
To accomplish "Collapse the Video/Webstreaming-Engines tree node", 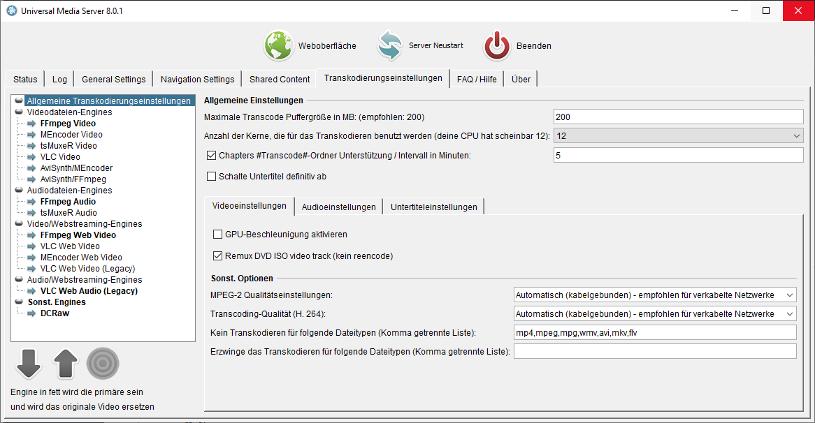I will 19,223.
